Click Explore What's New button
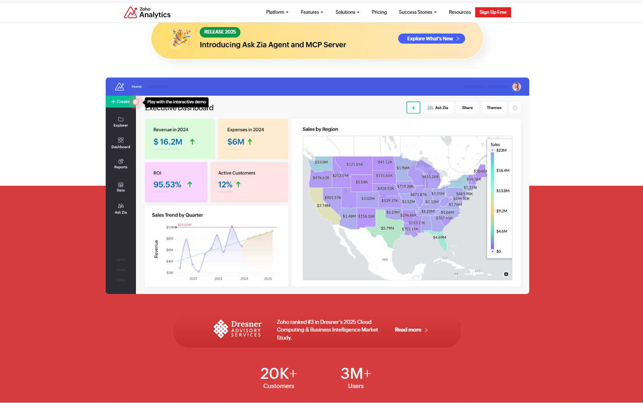 [x=432, y=38]
